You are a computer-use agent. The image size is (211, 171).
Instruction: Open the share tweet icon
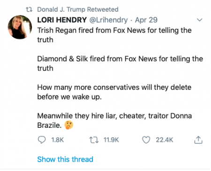198,140
